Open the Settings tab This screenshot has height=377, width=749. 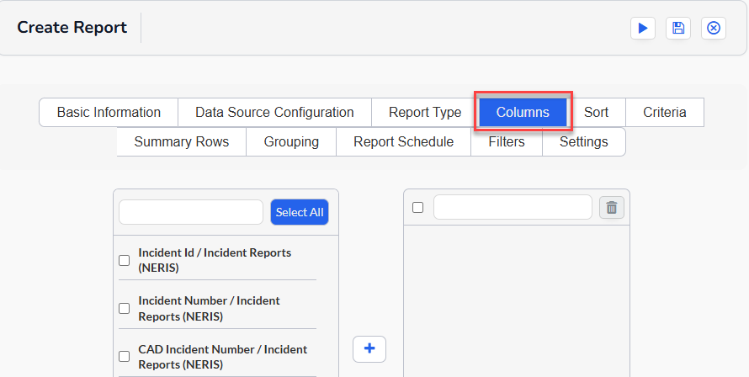584,142
